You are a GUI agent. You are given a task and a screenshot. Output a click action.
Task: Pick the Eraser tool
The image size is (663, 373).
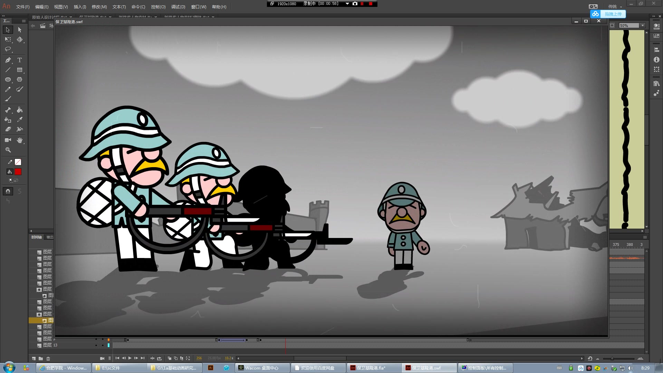(x=8, y=129)
